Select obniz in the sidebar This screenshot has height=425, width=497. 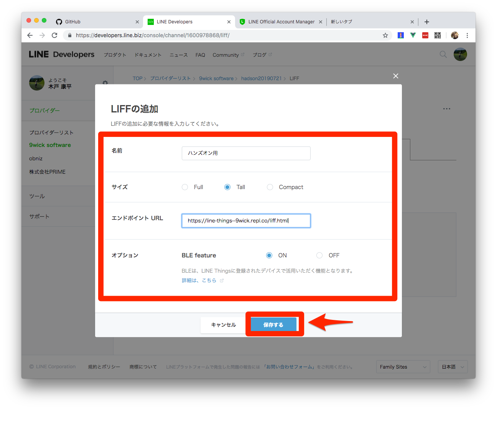point(36,158)
